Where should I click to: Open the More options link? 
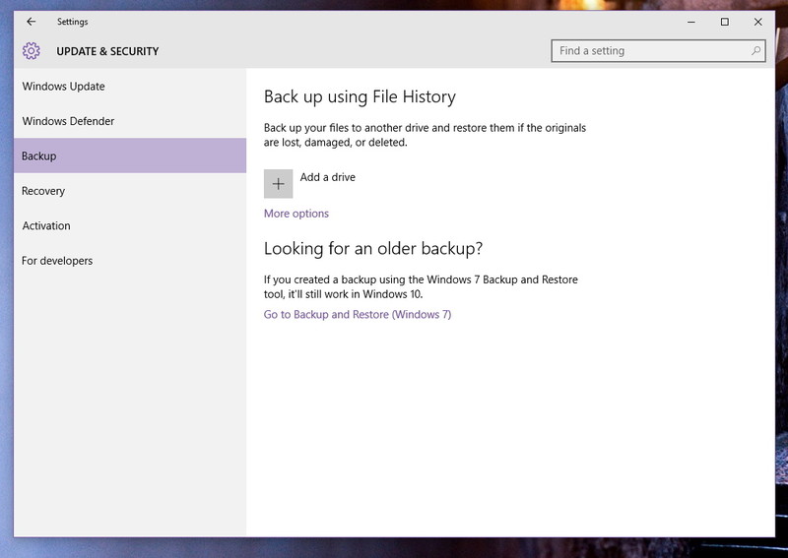click(x=296, y=214)
